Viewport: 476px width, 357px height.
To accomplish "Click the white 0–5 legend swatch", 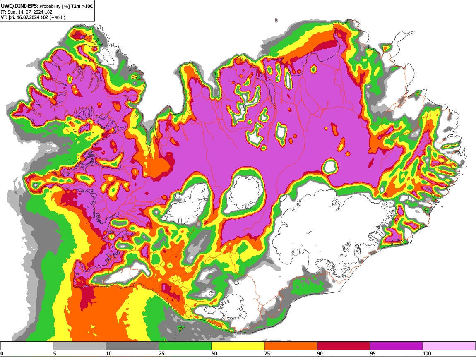I will pyautogui.click(x=27, y=346).
